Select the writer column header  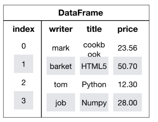61,29
